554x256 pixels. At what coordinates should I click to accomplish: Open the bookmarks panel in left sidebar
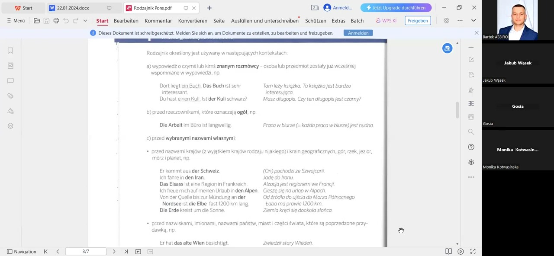[x=10, y=51]
